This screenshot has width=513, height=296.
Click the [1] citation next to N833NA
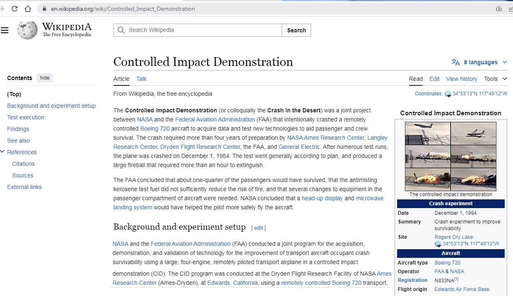coord(456,279)
